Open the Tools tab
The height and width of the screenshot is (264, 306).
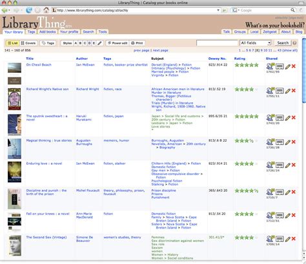103,32
